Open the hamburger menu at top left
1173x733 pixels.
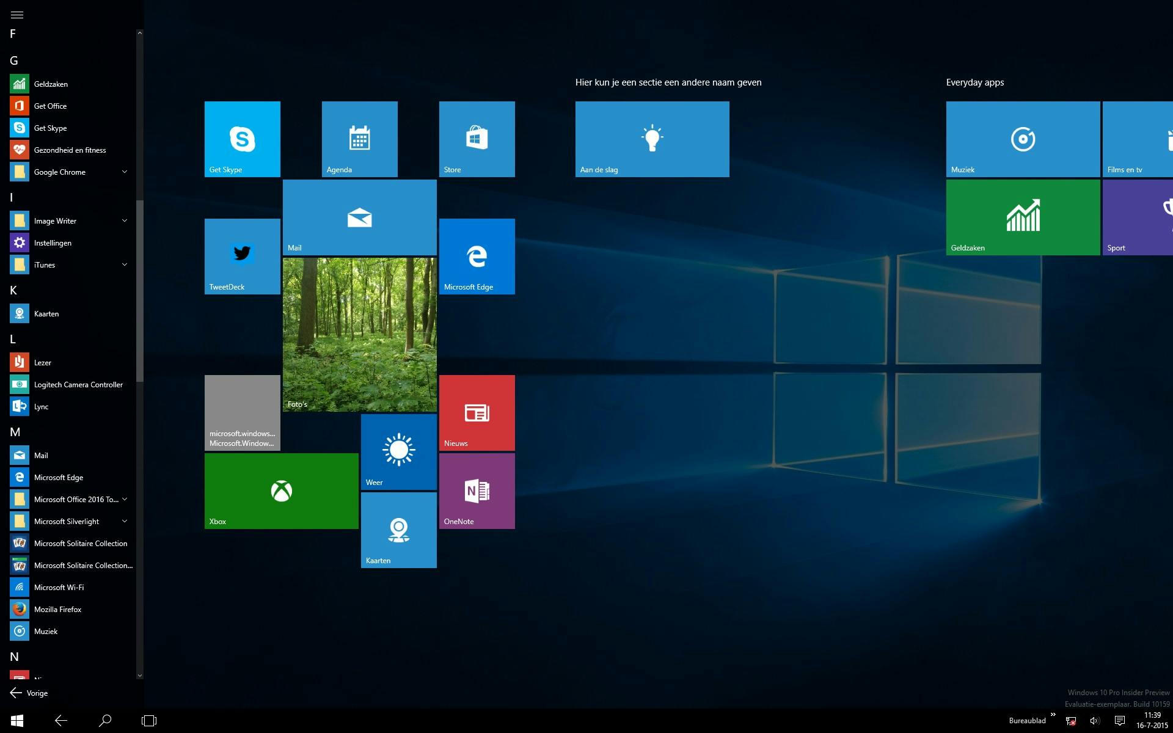pos(17,15)
